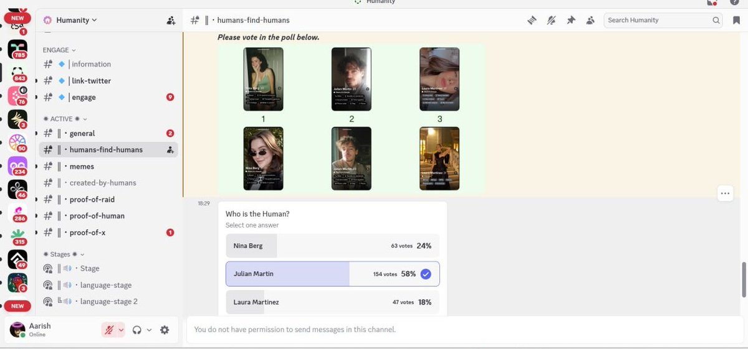Select Laura Martinez poll answer
Screen dimensions: 748x349
click(x=332, y=302)
